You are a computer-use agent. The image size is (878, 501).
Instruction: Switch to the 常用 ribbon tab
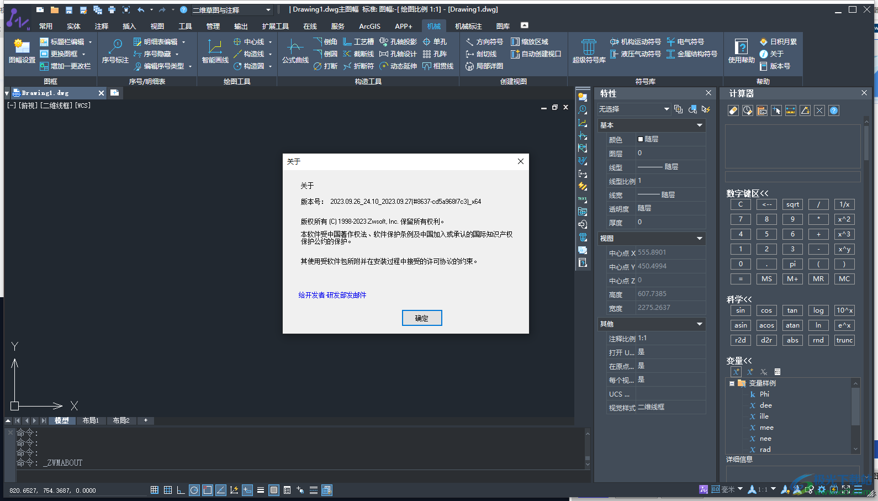click(46, 26)
